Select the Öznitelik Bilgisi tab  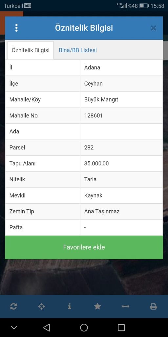coord(31,50)
